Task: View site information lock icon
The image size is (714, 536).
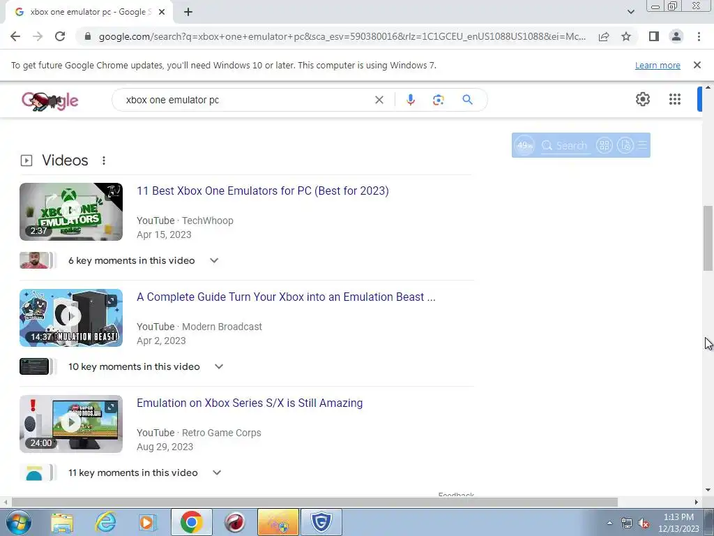Action: (88, 36)
